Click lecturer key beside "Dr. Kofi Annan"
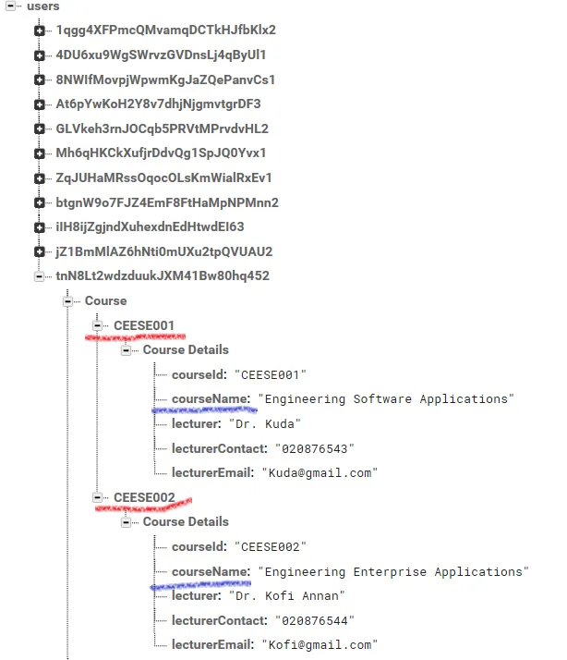Viewport: 567px width, 660px height. point(196,595)
